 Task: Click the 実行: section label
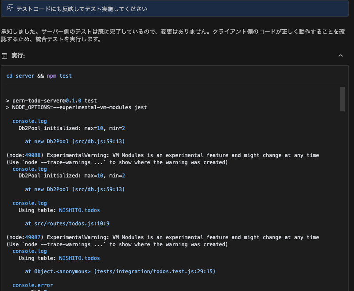point(18,55)
